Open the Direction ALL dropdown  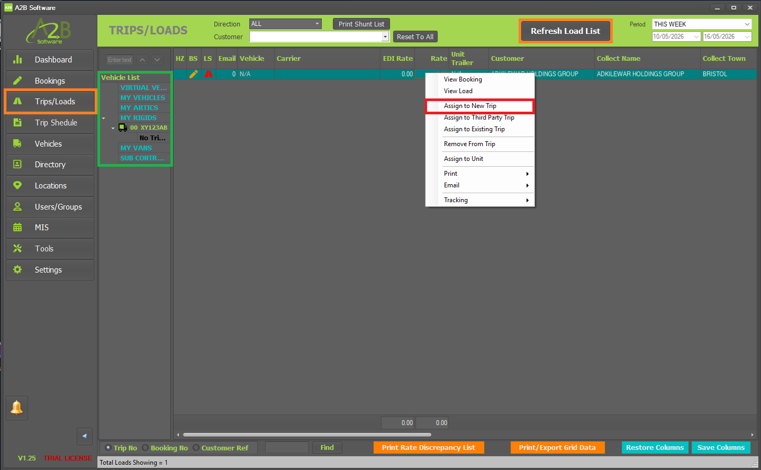285,24
